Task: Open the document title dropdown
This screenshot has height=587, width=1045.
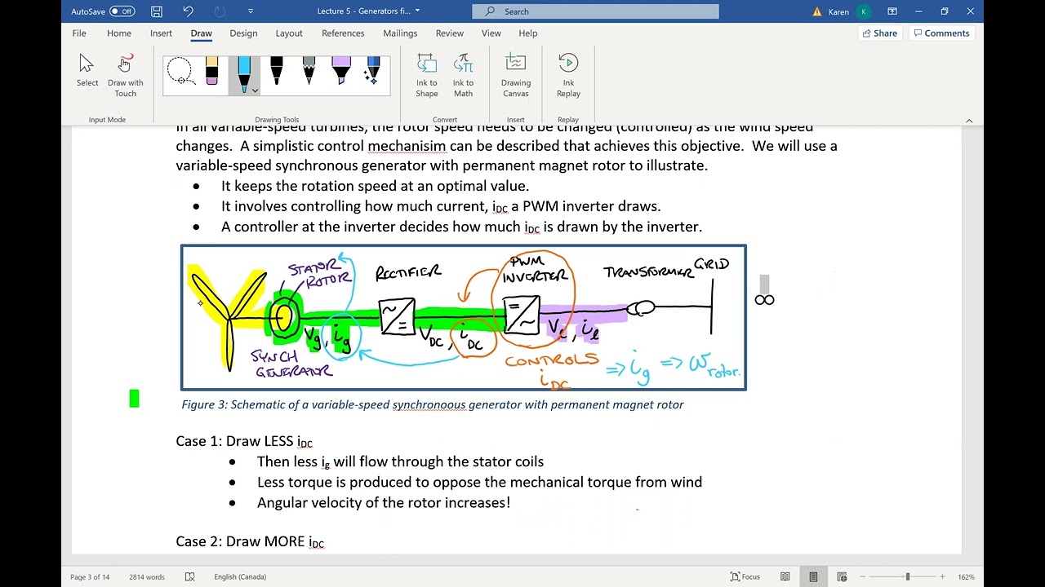Action: click(x=417, y=11)
